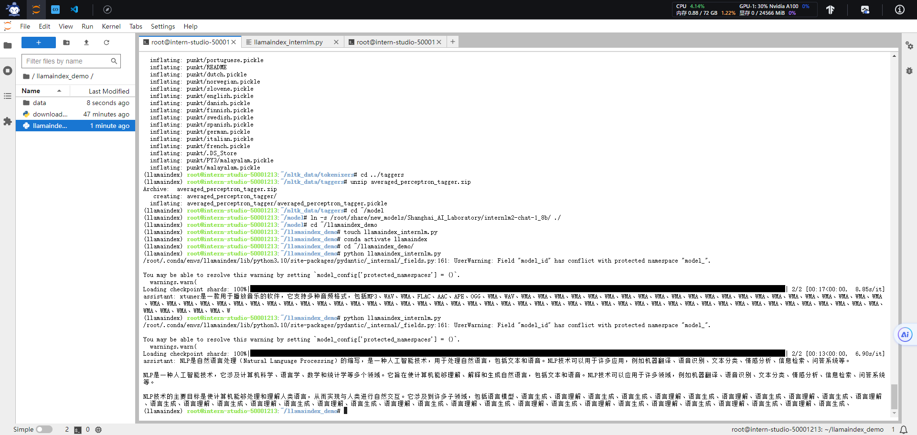Viewport: 917px width, 435px height.
Task: Open the Settings menu
Action: coord(163,26)
